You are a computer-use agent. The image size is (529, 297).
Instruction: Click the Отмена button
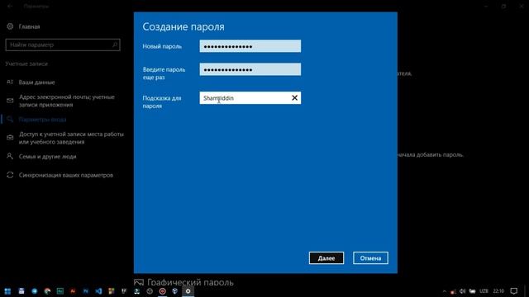coord(370,258)
